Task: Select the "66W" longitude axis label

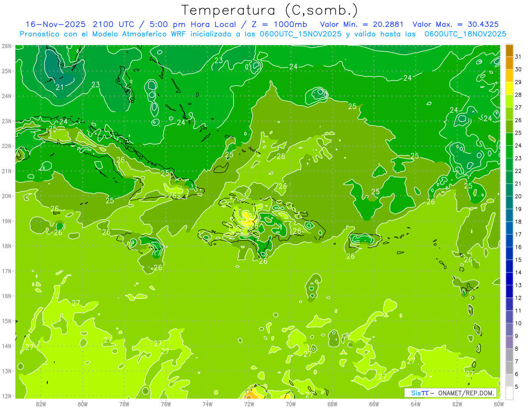Action: 374,404
